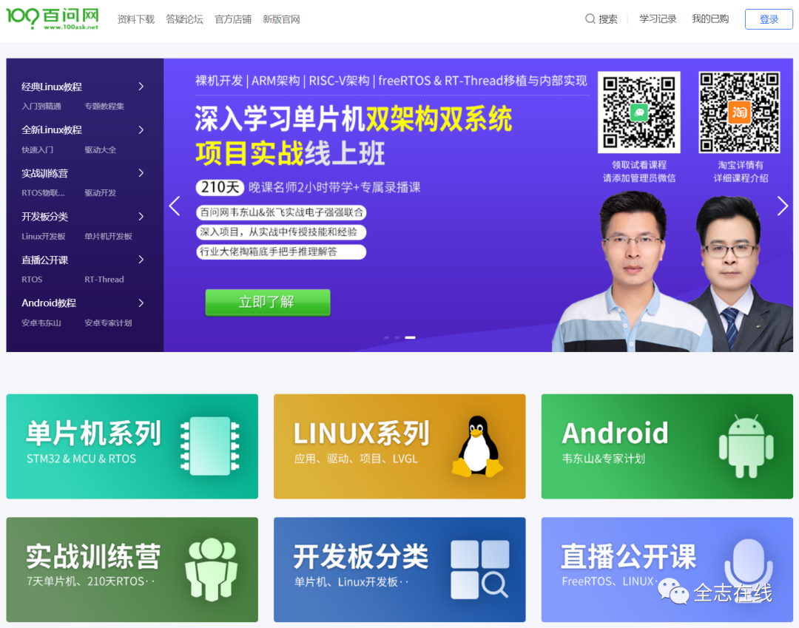Open the LINUX系列 category card
The height and width of the screenshot is (628, 799).
[399, 446]
